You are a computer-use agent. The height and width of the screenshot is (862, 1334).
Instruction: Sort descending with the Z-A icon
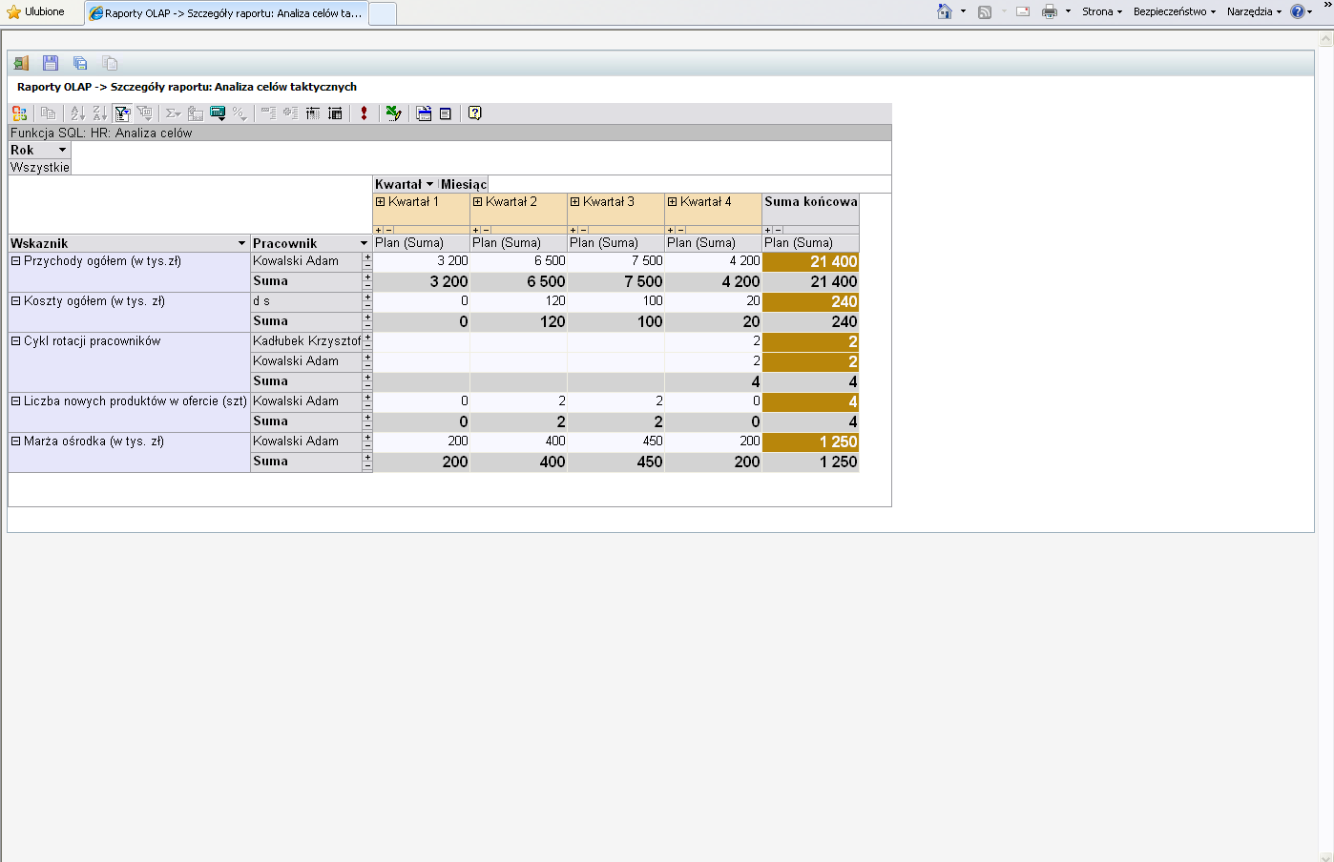(99, 113)
